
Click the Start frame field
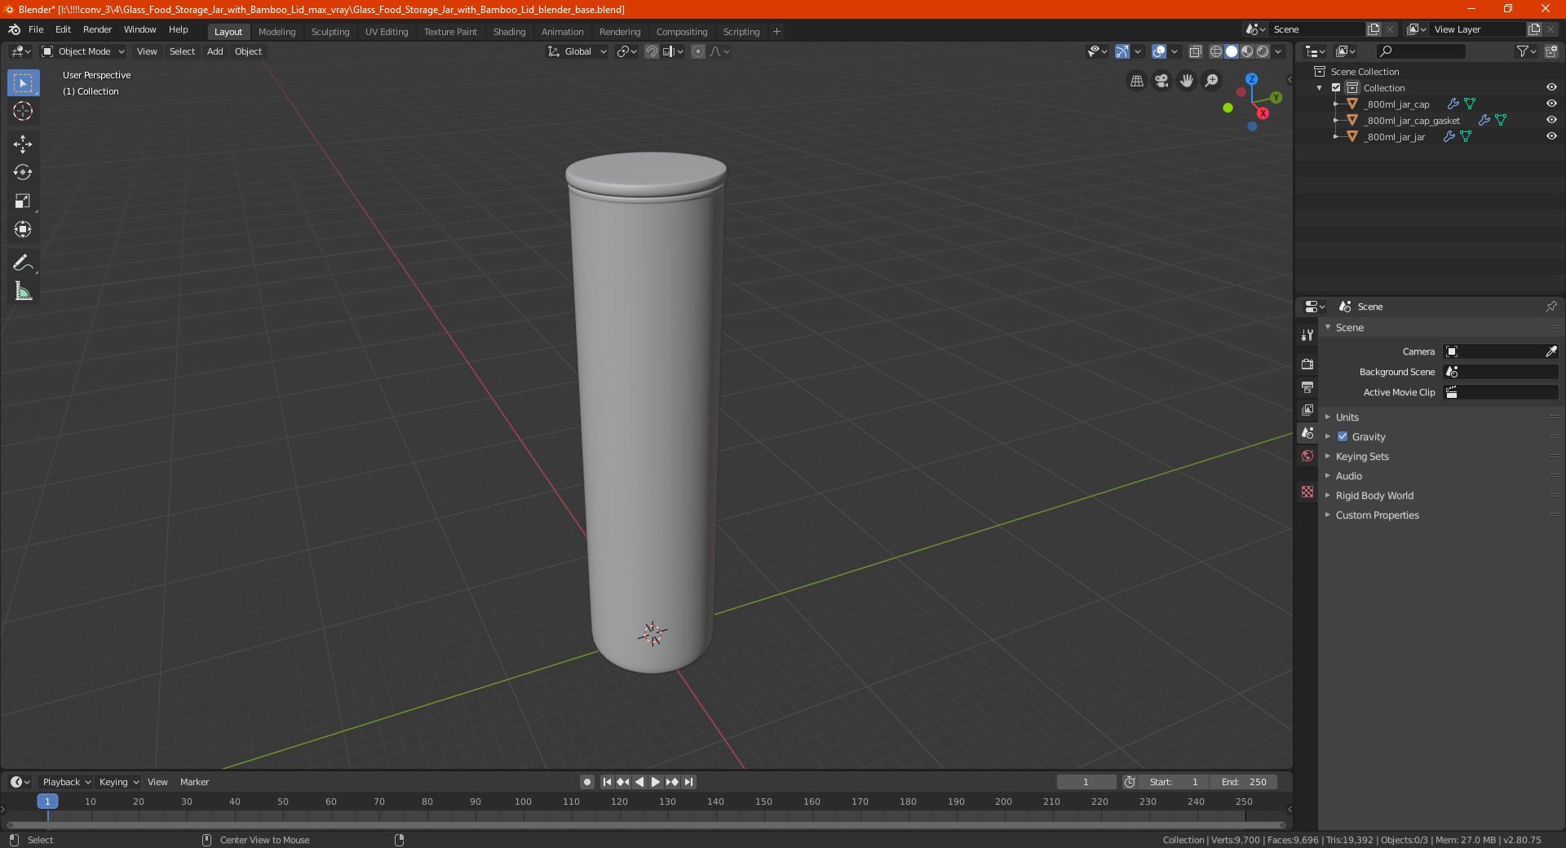1174,782
